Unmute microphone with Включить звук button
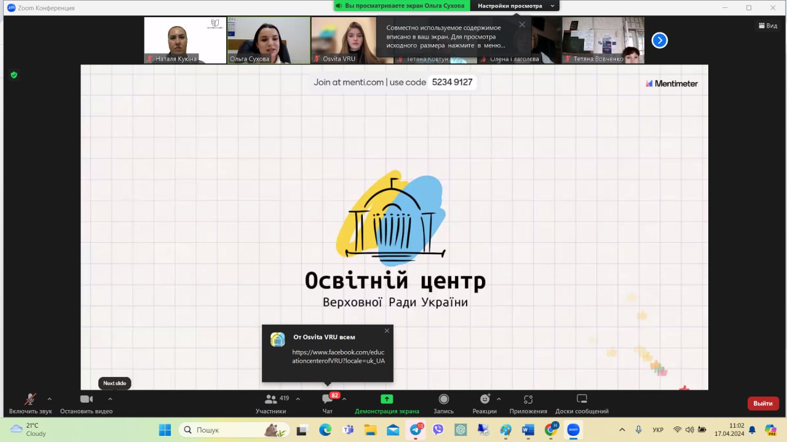Viewport: 787px width, 442px height. click(30, 403)
